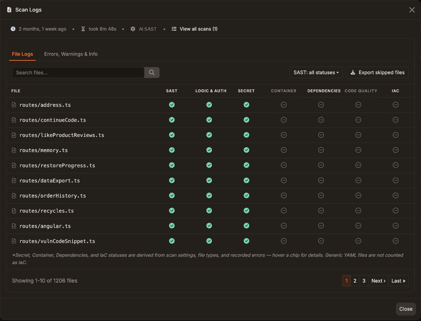The width and height of the screenshot is (421, 321).
Task: Click Next page button
Action: 378,281
